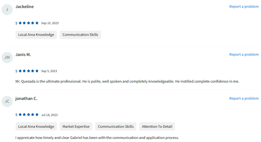The height and width of the screenshot is (142, 261).
Task: Click the reviewer name jonathan C.
Action: [x=26, y=98]
